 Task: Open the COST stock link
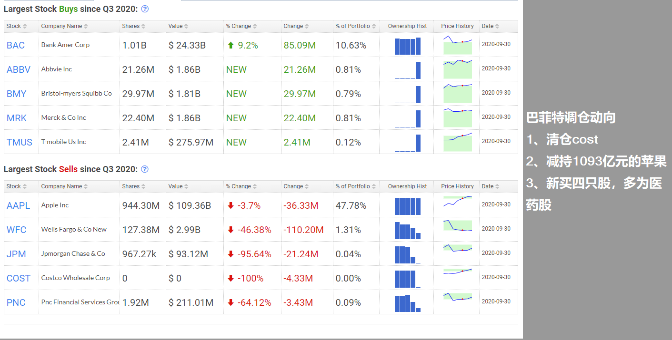tap(19, 278)
